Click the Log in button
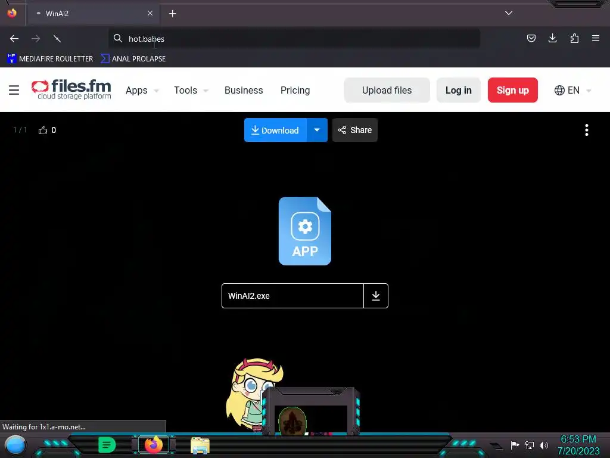Viewport: 610px width, 458px height. 458,90
